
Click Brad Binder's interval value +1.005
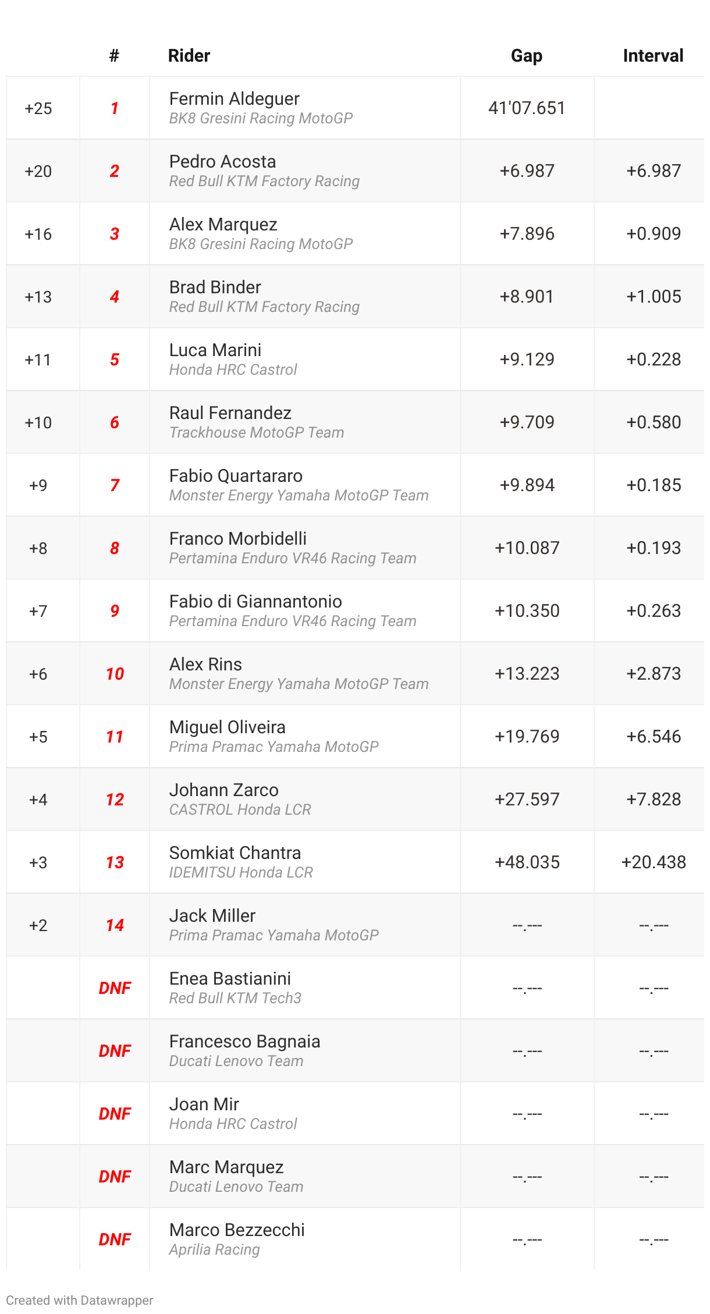coord(654,297)
